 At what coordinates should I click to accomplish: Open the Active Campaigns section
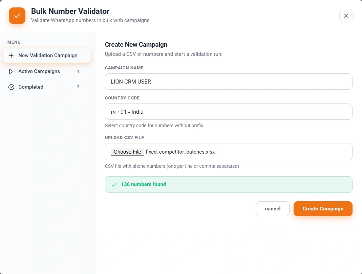pos(47,71)
